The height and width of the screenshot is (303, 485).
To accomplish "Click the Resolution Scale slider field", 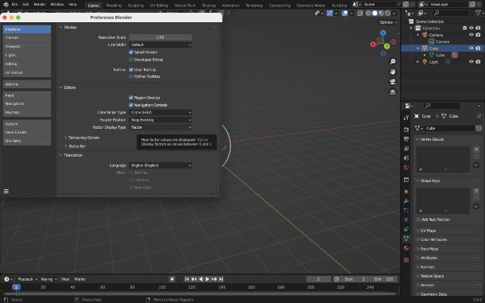I will (161, 37).
